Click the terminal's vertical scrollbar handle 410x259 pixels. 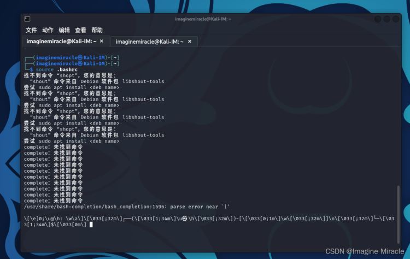(399, 214)
